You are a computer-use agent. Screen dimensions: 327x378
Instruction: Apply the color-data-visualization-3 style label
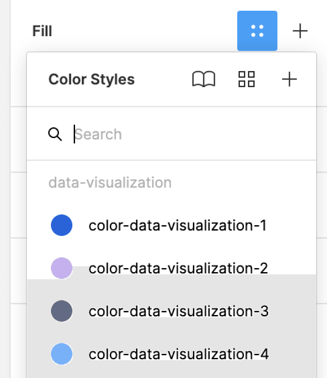point(179,311)
